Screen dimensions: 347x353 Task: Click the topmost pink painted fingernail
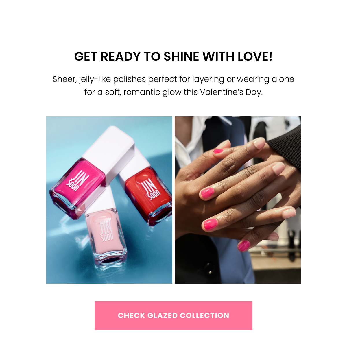pyautogui.click(x=218, y=151)
